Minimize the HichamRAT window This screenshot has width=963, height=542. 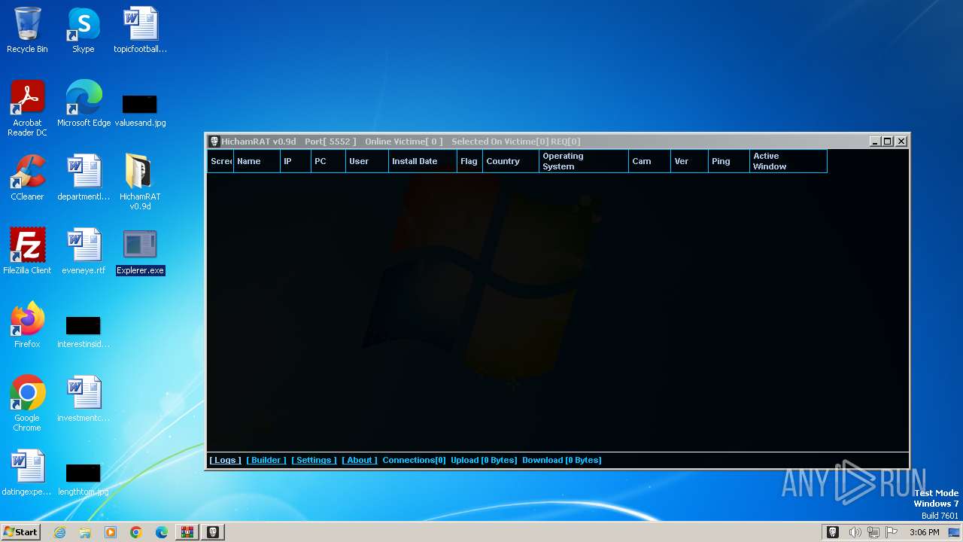pos(875,141)
